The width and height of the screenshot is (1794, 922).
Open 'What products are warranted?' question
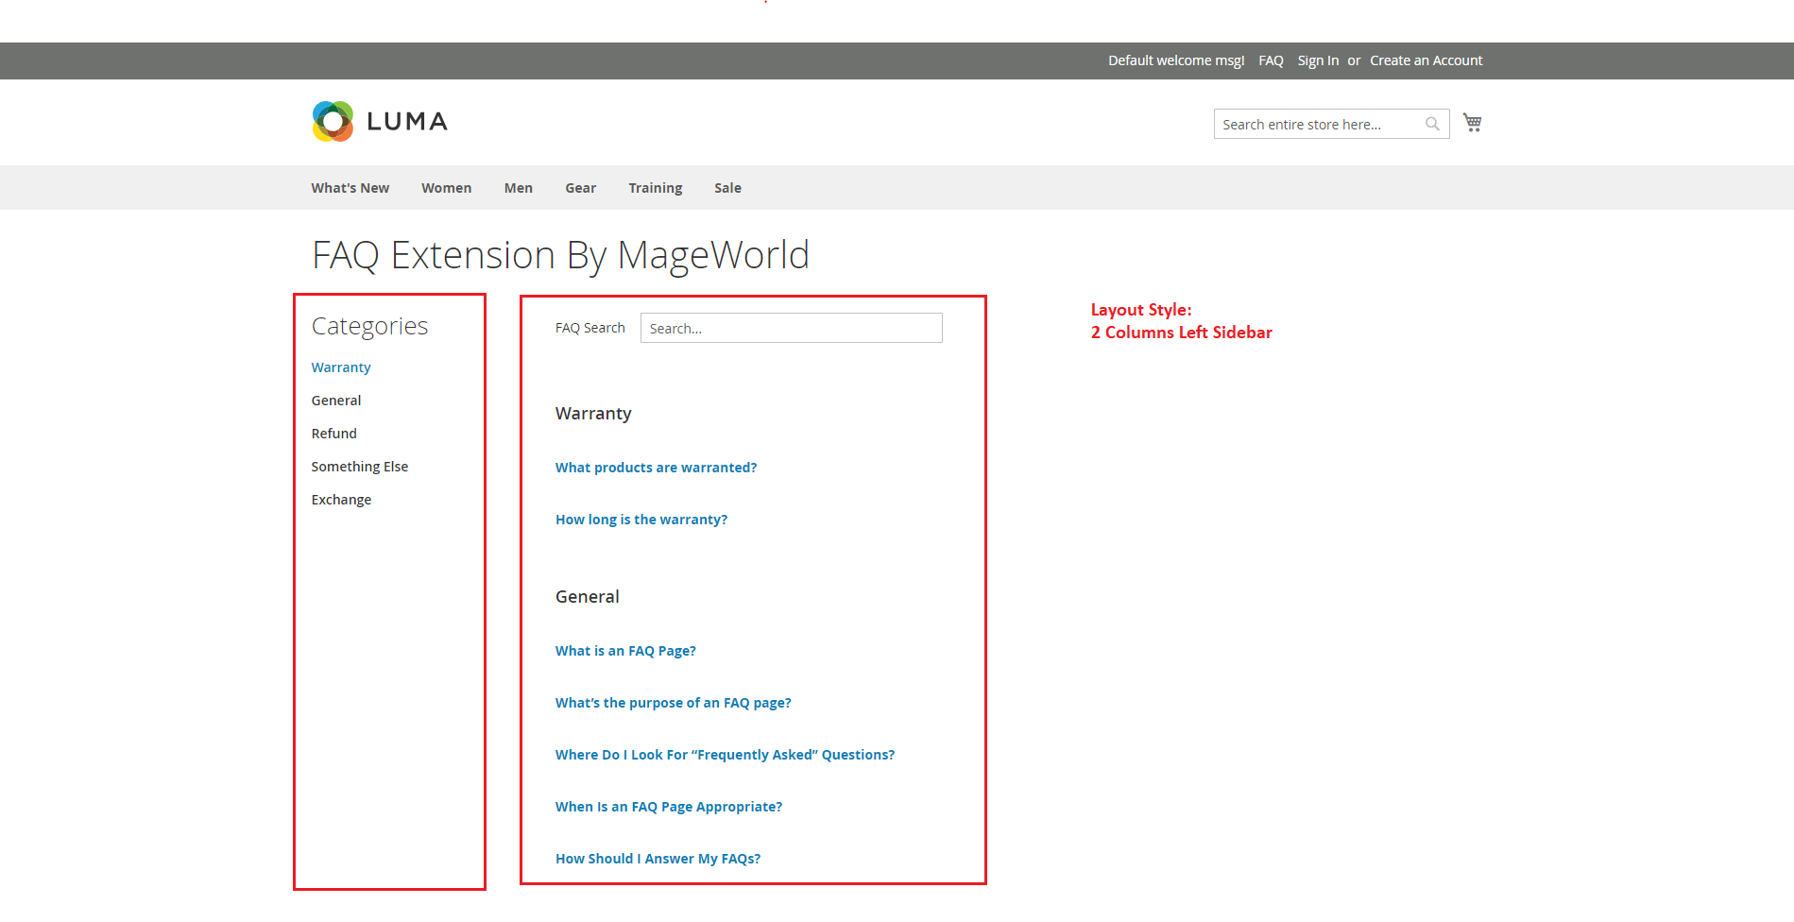(x=657, y=468)
